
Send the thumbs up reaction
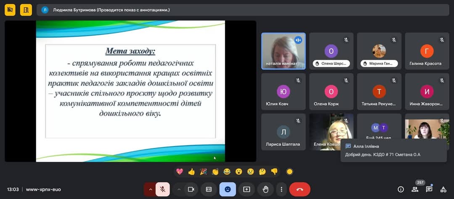tap(191, 171)
